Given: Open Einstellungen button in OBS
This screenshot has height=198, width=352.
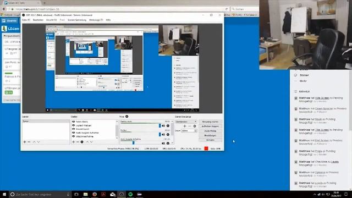Looking at the screenshot, I should [210, 136].
